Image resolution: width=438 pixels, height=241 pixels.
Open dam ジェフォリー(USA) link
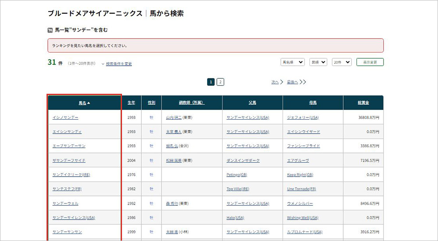(x=303, y=117)
